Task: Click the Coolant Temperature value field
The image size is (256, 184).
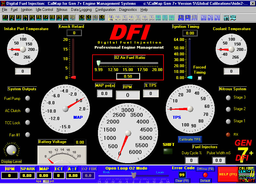Action: (231, 71)
